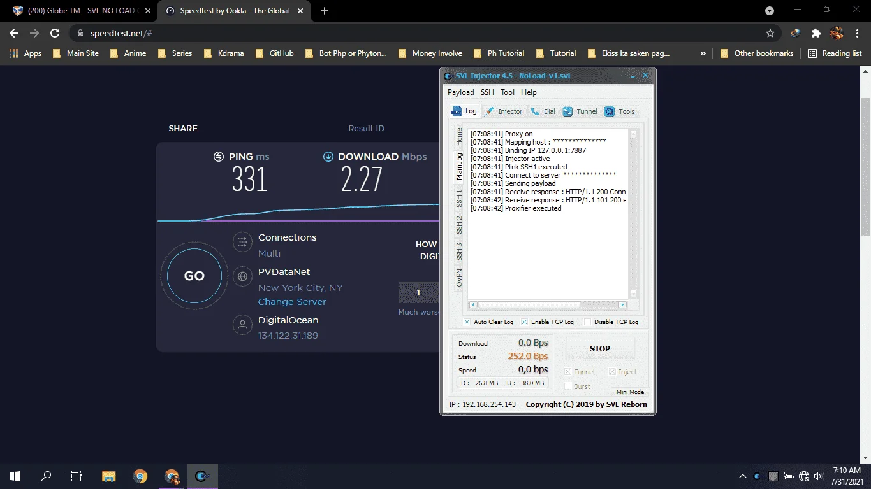Viewport: 871px width, 489px height.
Task: Bookmark this page with the star icon
Action: click(x=770, y=33)
